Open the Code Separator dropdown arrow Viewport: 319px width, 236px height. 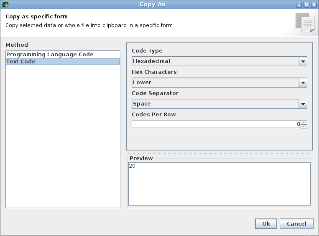(303, 104)
